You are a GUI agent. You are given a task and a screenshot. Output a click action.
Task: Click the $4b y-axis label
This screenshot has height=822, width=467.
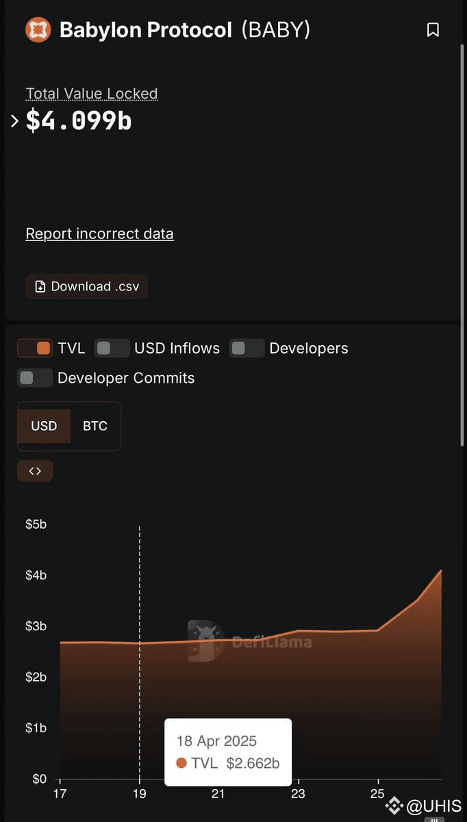point(36,575)
